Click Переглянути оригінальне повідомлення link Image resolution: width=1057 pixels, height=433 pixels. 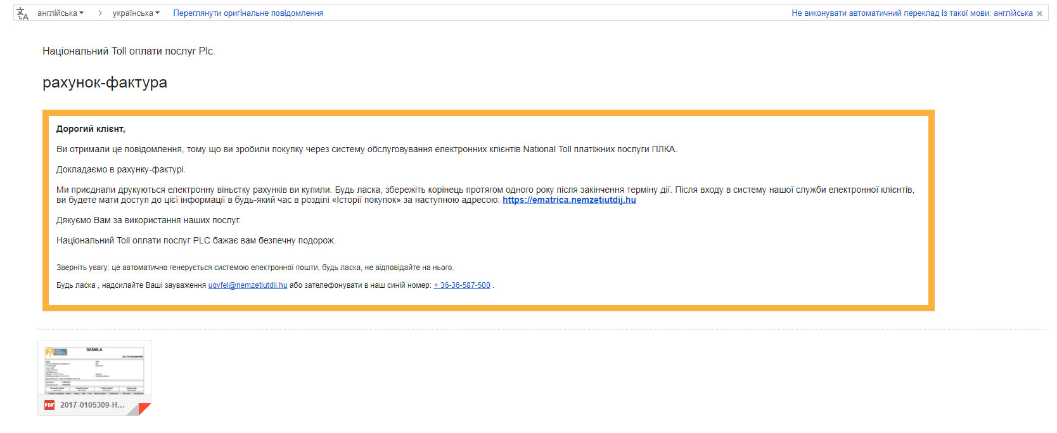pyautogui.click(x=248, y=13)
